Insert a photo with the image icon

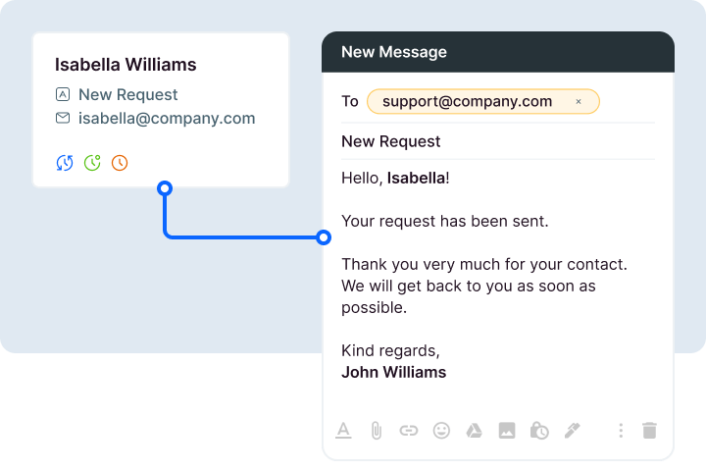click(x=507, y=430)
